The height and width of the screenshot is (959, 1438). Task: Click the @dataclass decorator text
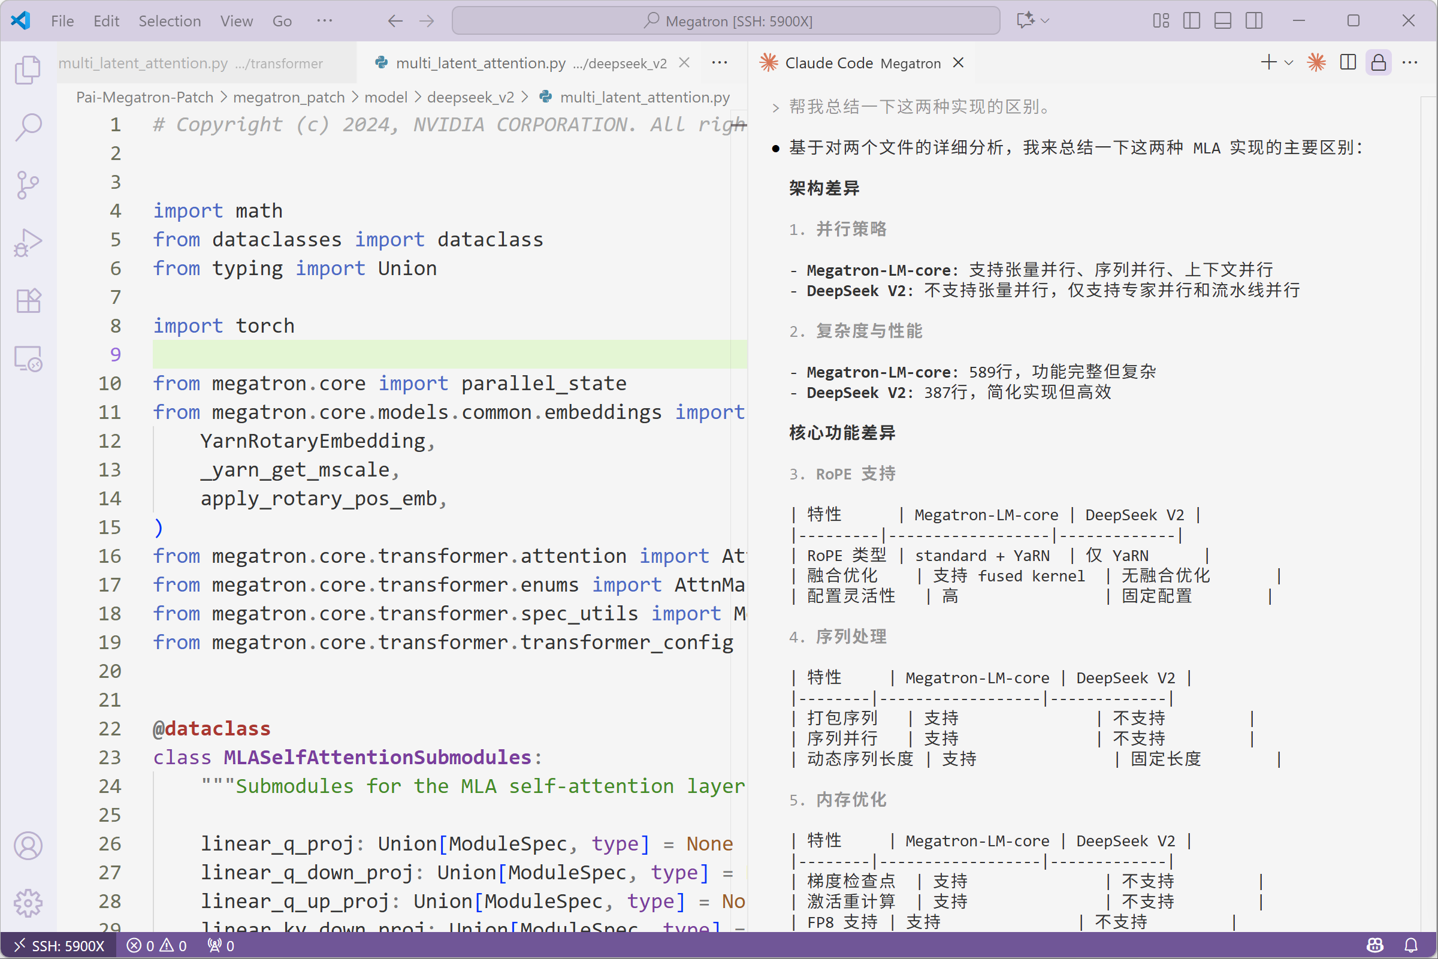point(212,728)
